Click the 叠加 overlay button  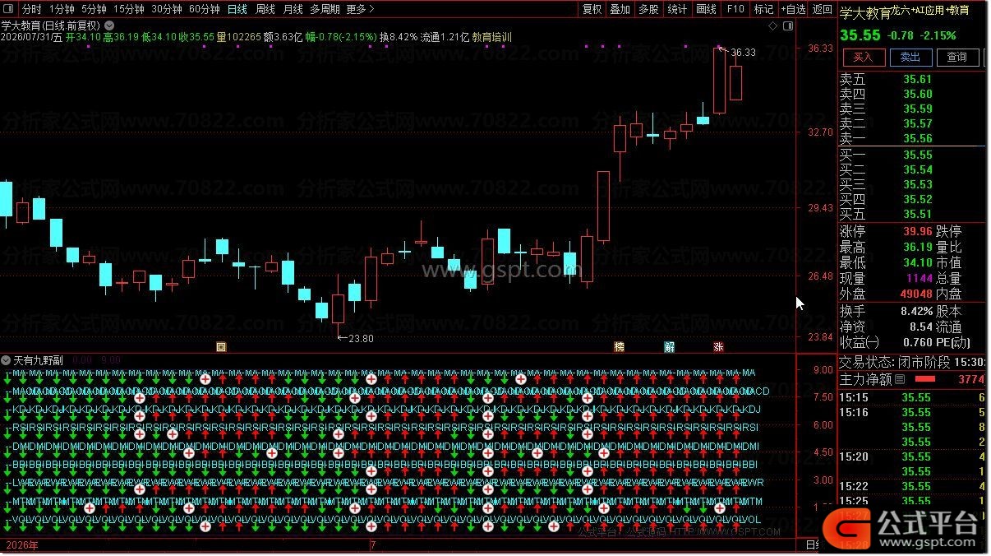620,9
